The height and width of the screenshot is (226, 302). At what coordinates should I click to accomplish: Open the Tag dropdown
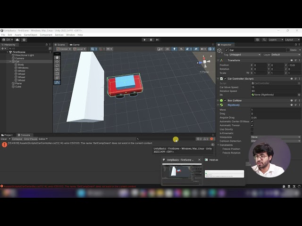tap(245, 55)
